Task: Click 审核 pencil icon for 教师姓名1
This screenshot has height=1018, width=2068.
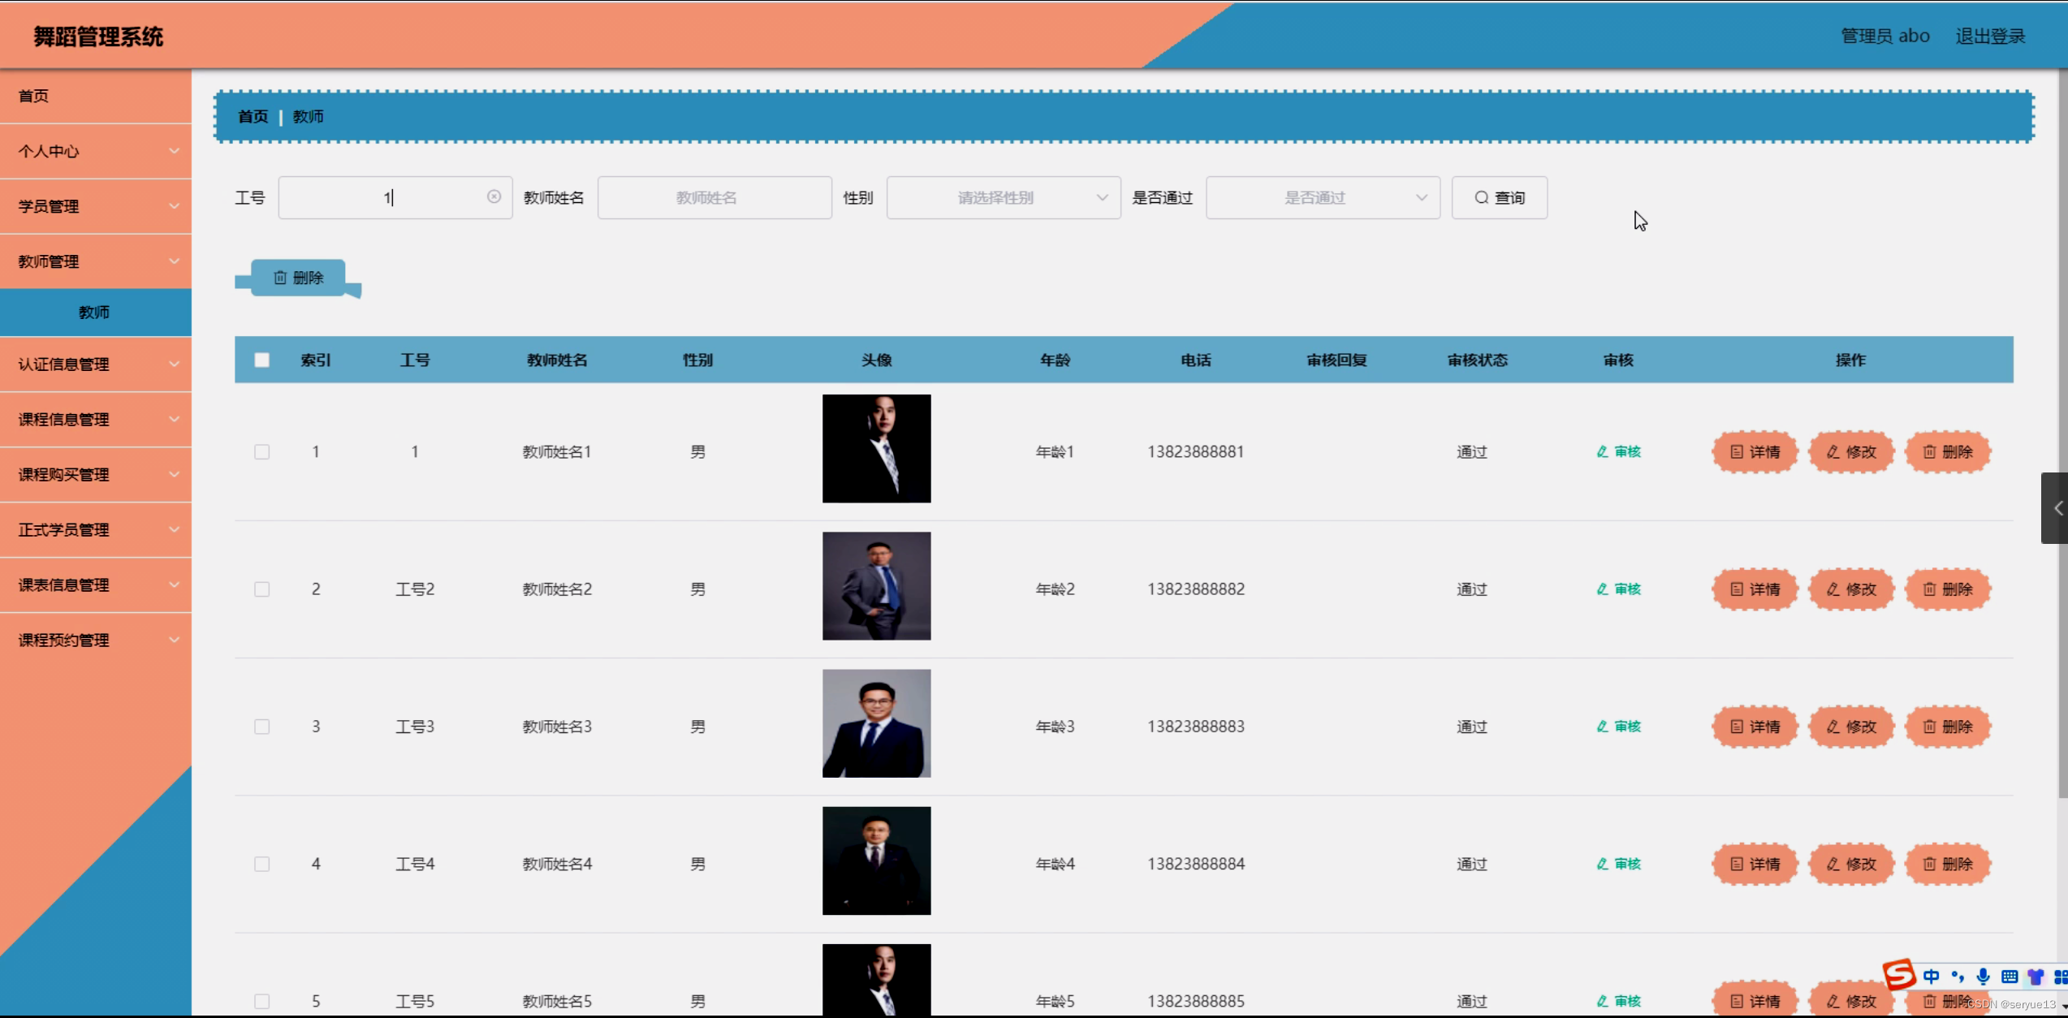Action: (x=1600, y=451)
